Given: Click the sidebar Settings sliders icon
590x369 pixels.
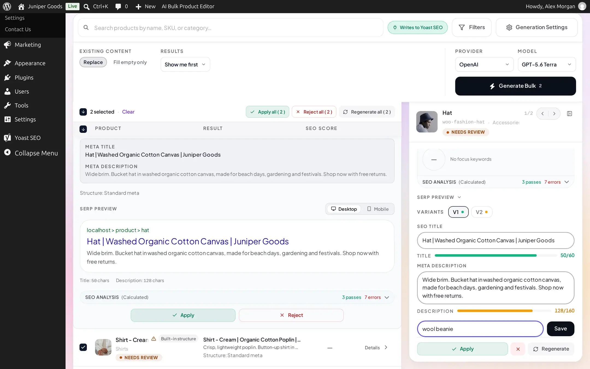Looking at the screenshot, I should click(7, 119).
